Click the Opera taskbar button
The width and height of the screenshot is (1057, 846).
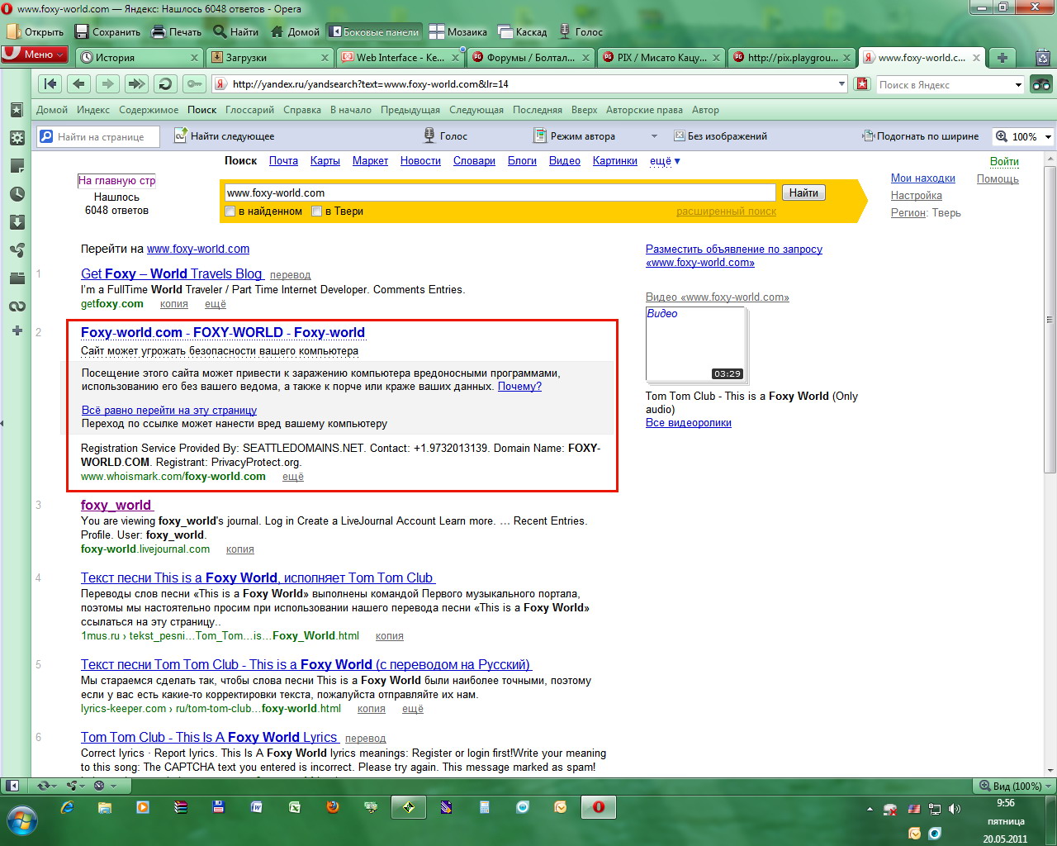(599, 807)
